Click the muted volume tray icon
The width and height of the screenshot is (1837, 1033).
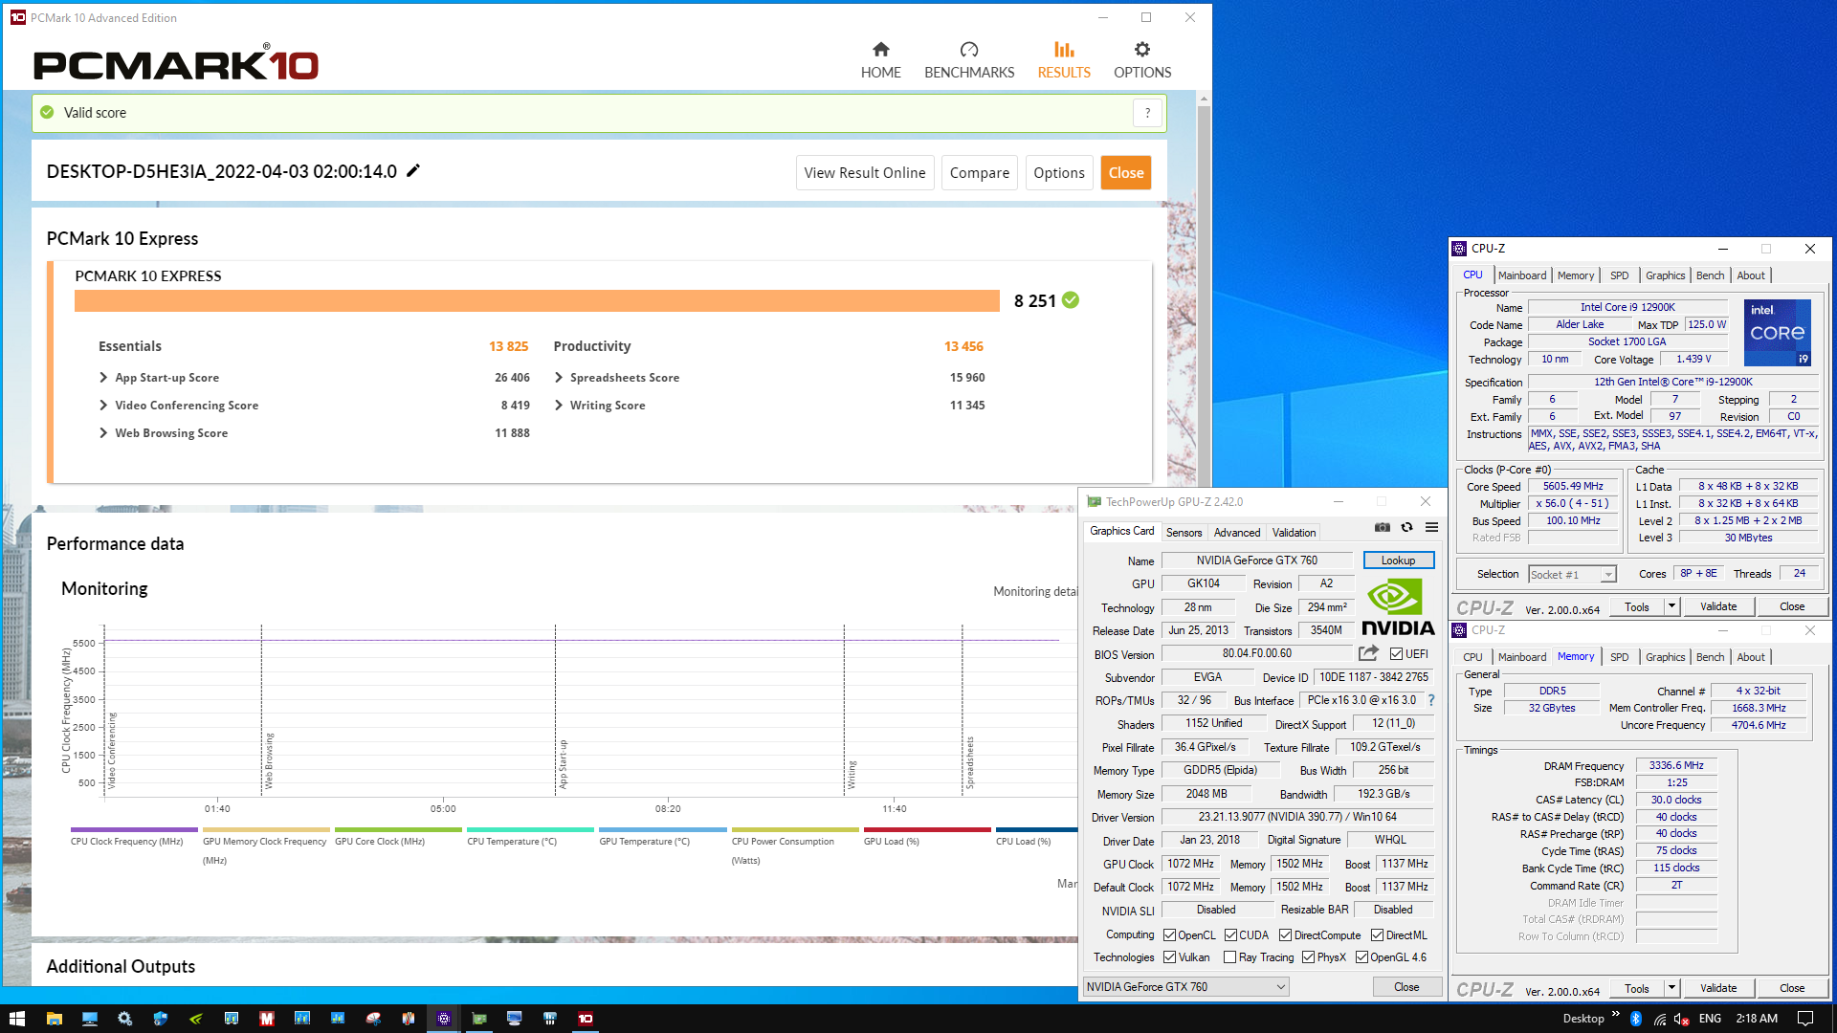click(x=1682, y=1019)
